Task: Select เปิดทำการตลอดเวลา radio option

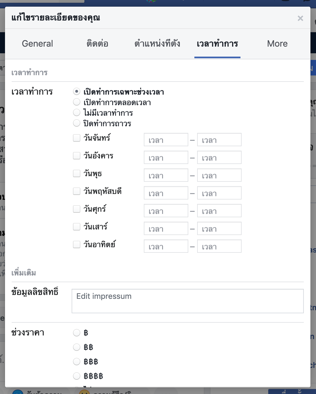Action: coord(77,102)
